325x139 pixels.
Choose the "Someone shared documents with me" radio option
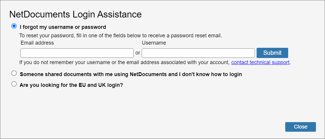pos(14,73)
